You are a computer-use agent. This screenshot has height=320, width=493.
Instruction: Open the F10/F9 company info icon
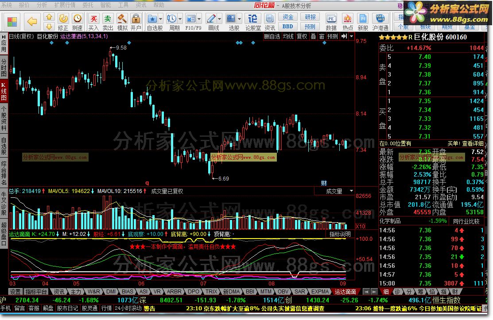click(191, 19)
